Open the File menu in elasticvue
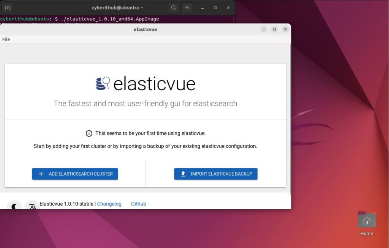 (x=6, y=39)
